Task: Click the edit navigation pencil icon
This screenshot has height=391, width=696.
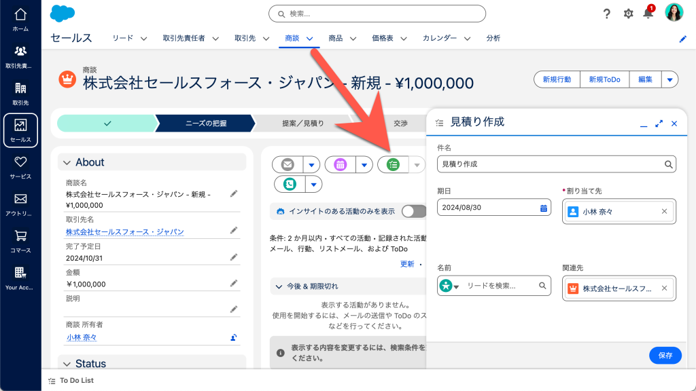Action: point(682,39)
